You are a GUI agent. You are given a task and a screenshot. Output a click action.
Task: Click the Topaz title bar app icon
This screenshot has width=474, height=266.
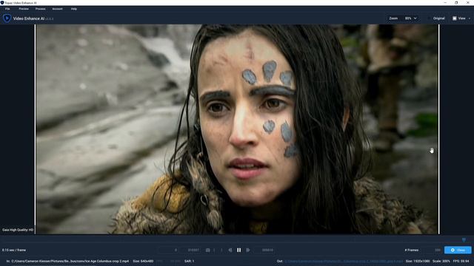2,2
